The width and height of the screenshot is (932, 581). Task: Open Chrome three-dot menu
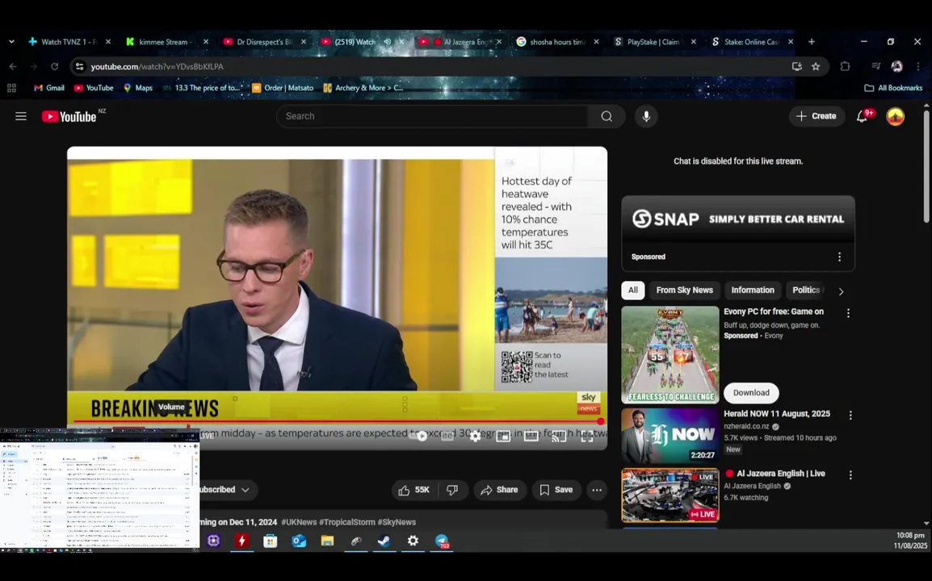917,66
